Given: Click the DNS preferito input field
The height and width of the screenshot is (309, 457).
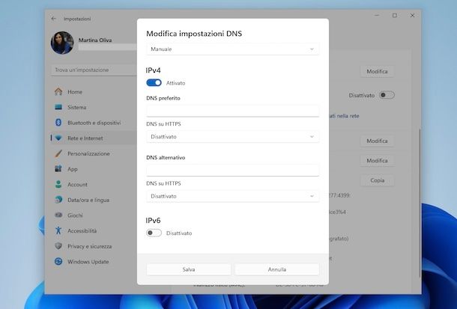Looking at the screenshot, I should 232,111.
